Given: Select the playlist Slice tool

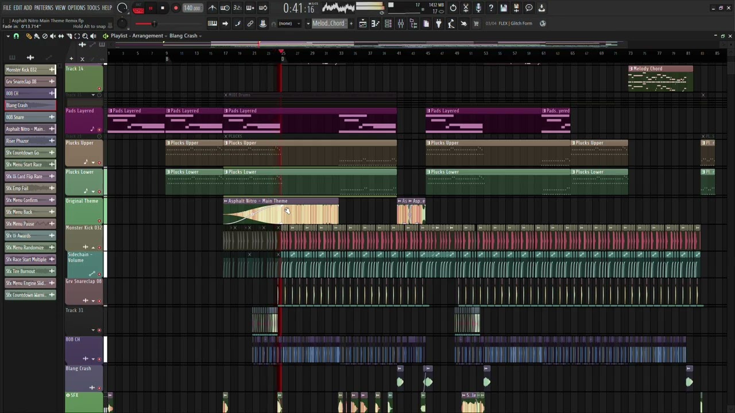Looking at the screenshot, I should (x=69, y=36).
